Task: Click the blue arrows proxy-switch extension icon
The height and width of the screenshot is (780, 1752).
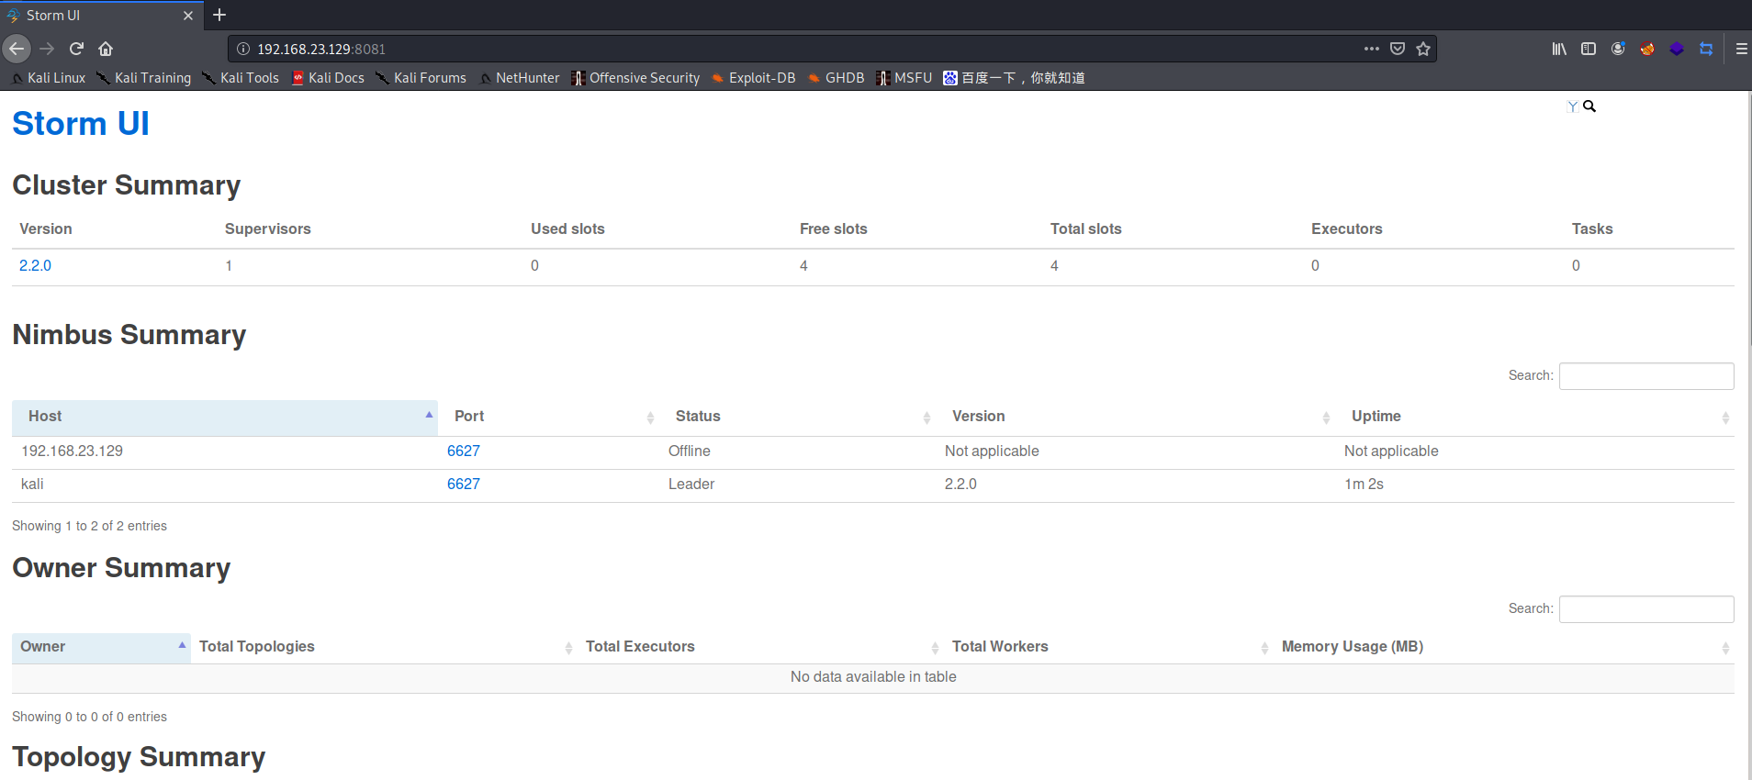Action: coord(1706,49)
